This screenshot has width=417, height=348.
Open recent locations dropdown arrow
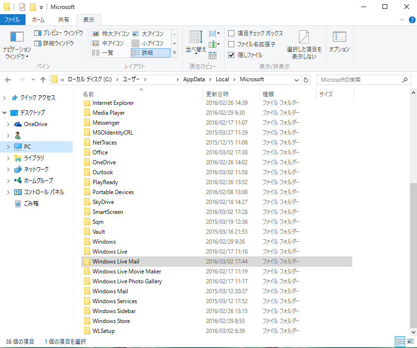pos(33,79)
